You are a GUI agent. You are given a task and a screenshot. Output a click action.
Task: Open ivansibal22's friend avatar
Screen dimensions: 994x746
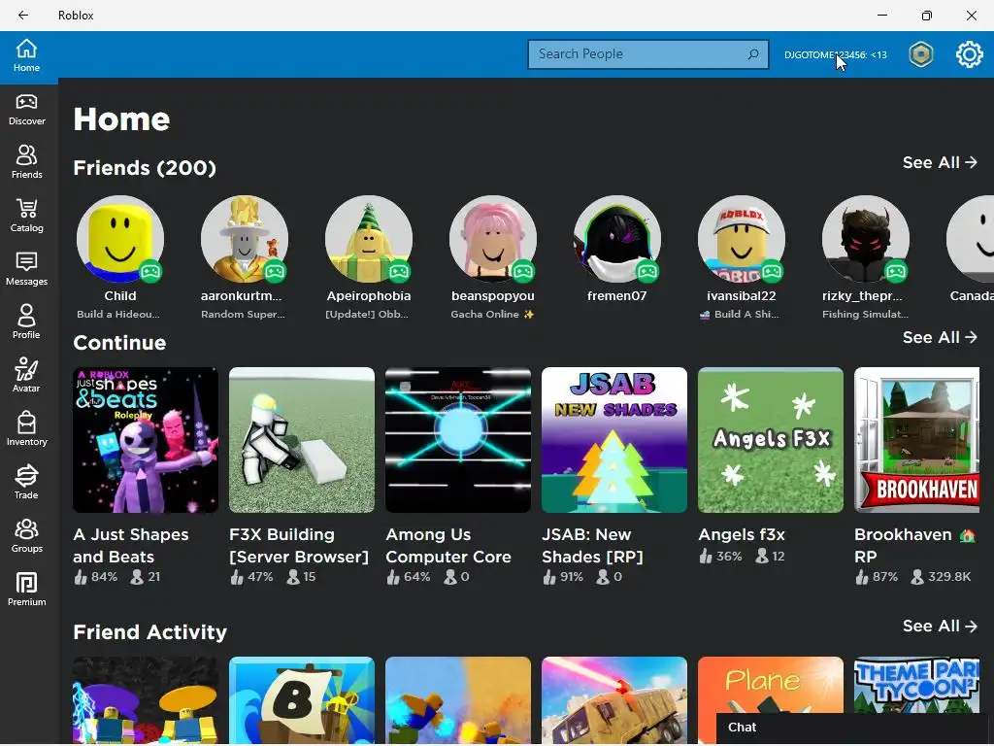[x=741, y=239]
